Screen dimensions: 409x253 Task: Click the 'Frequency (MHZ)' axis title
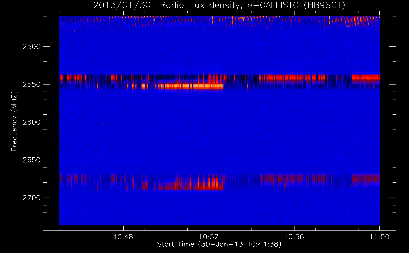point(15,121)
